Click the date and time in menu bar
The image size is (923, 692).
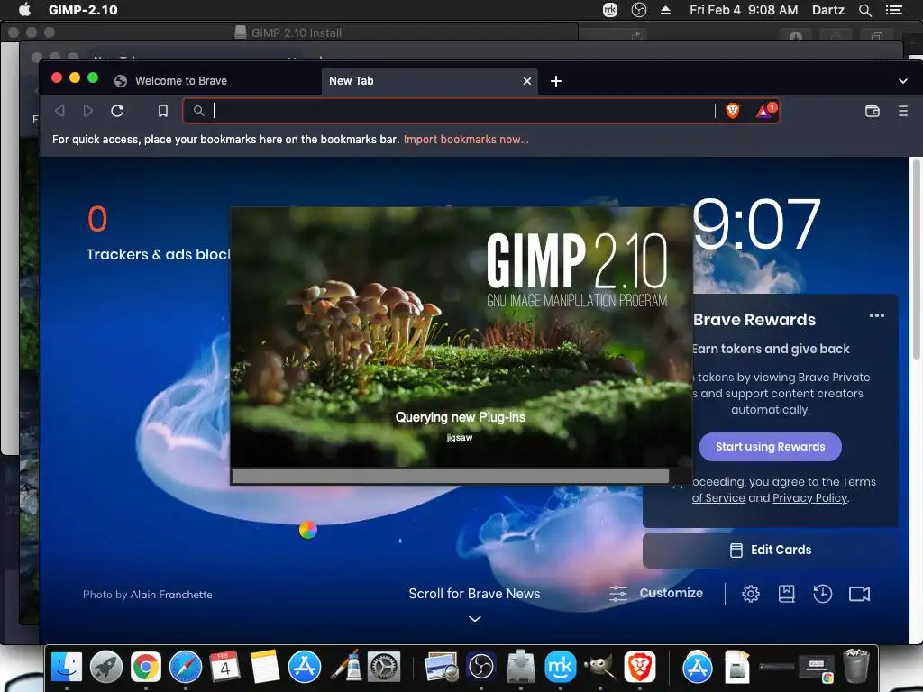coord(744,9)
